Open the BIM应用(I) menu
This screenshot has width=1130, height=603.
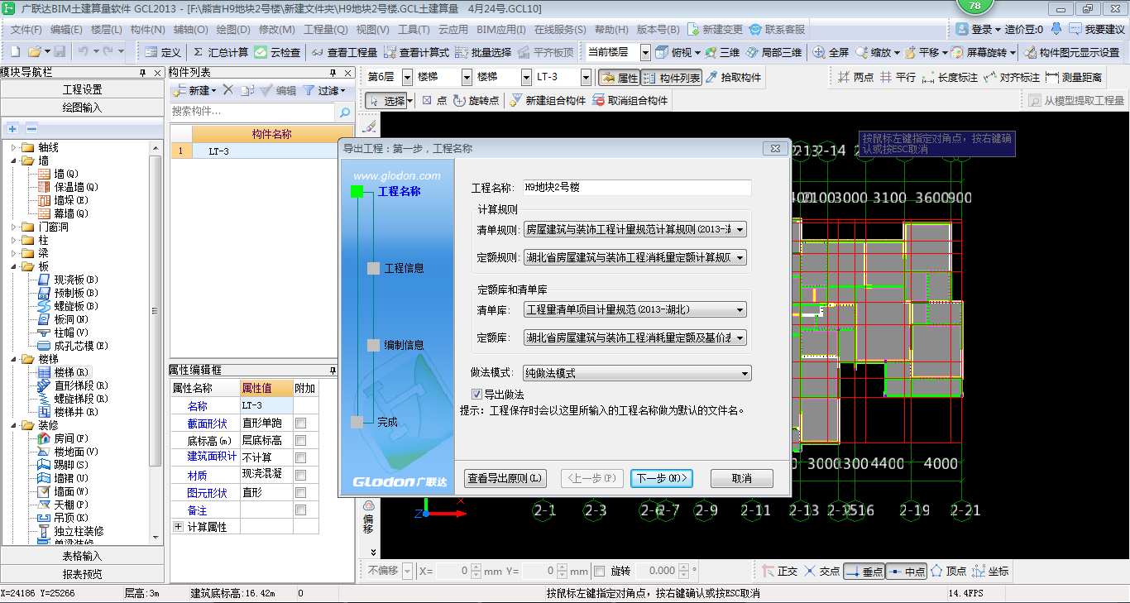(501, 29)
